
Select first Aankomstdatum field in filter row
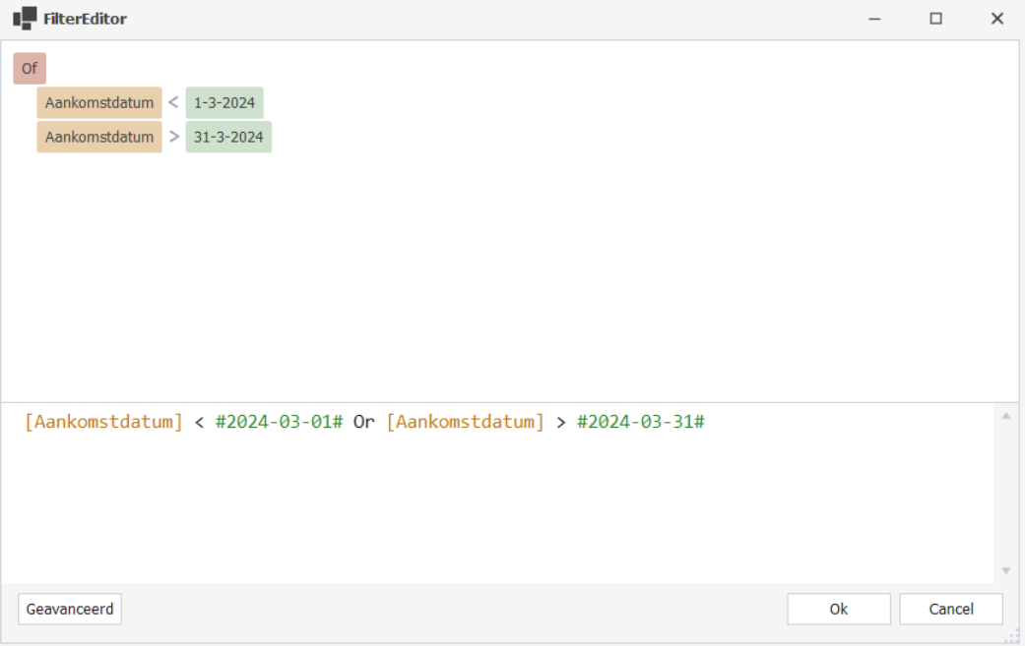[99, 103]
